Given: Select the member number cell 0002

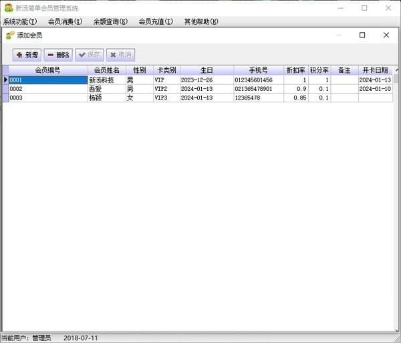Looking at the screenshot, I should [48, 89].
